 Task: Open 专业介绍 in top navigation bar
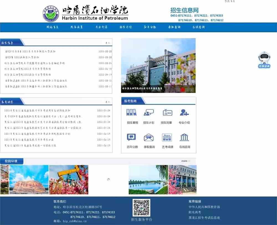click(x=101, y=27)
